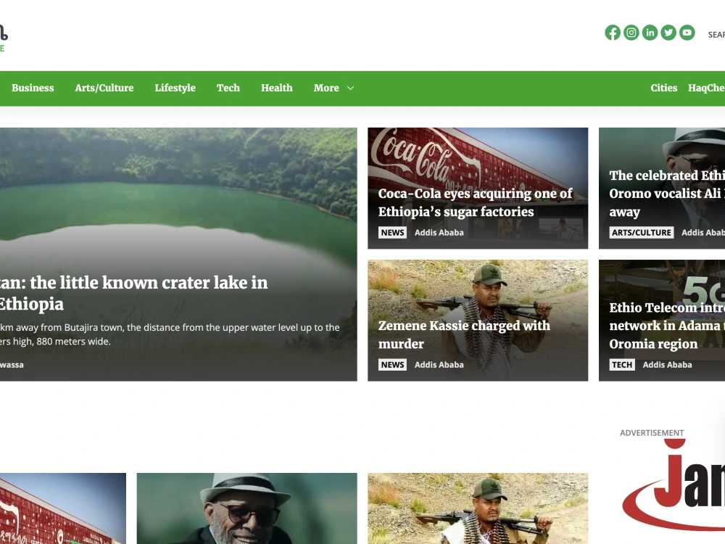
Task: Open the Business section menu item
Action: pyautogui.click(x=33, y=88)
